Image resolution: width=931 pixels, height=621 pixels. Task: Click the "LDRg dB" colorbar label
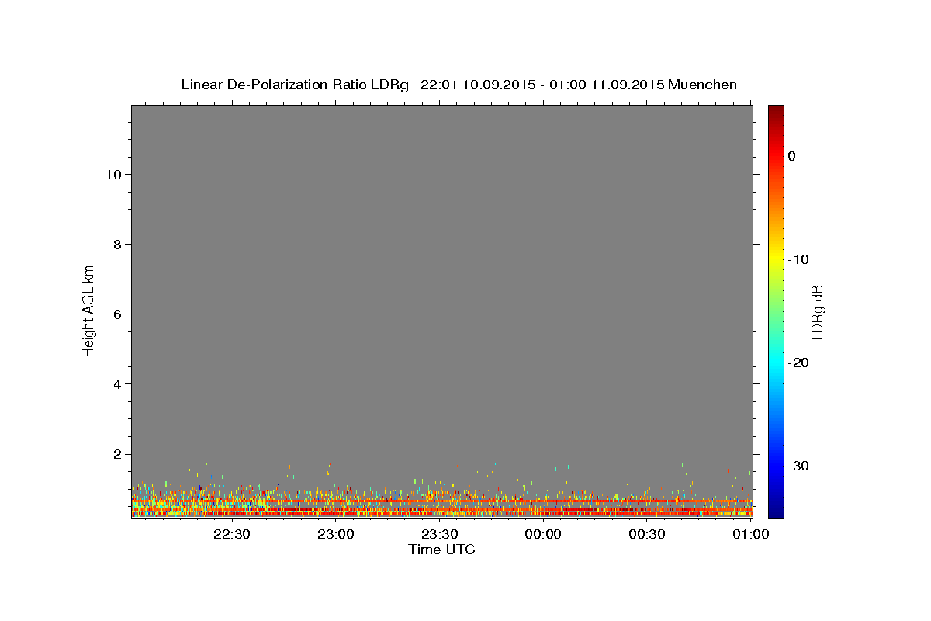click(x=817, y=312)
